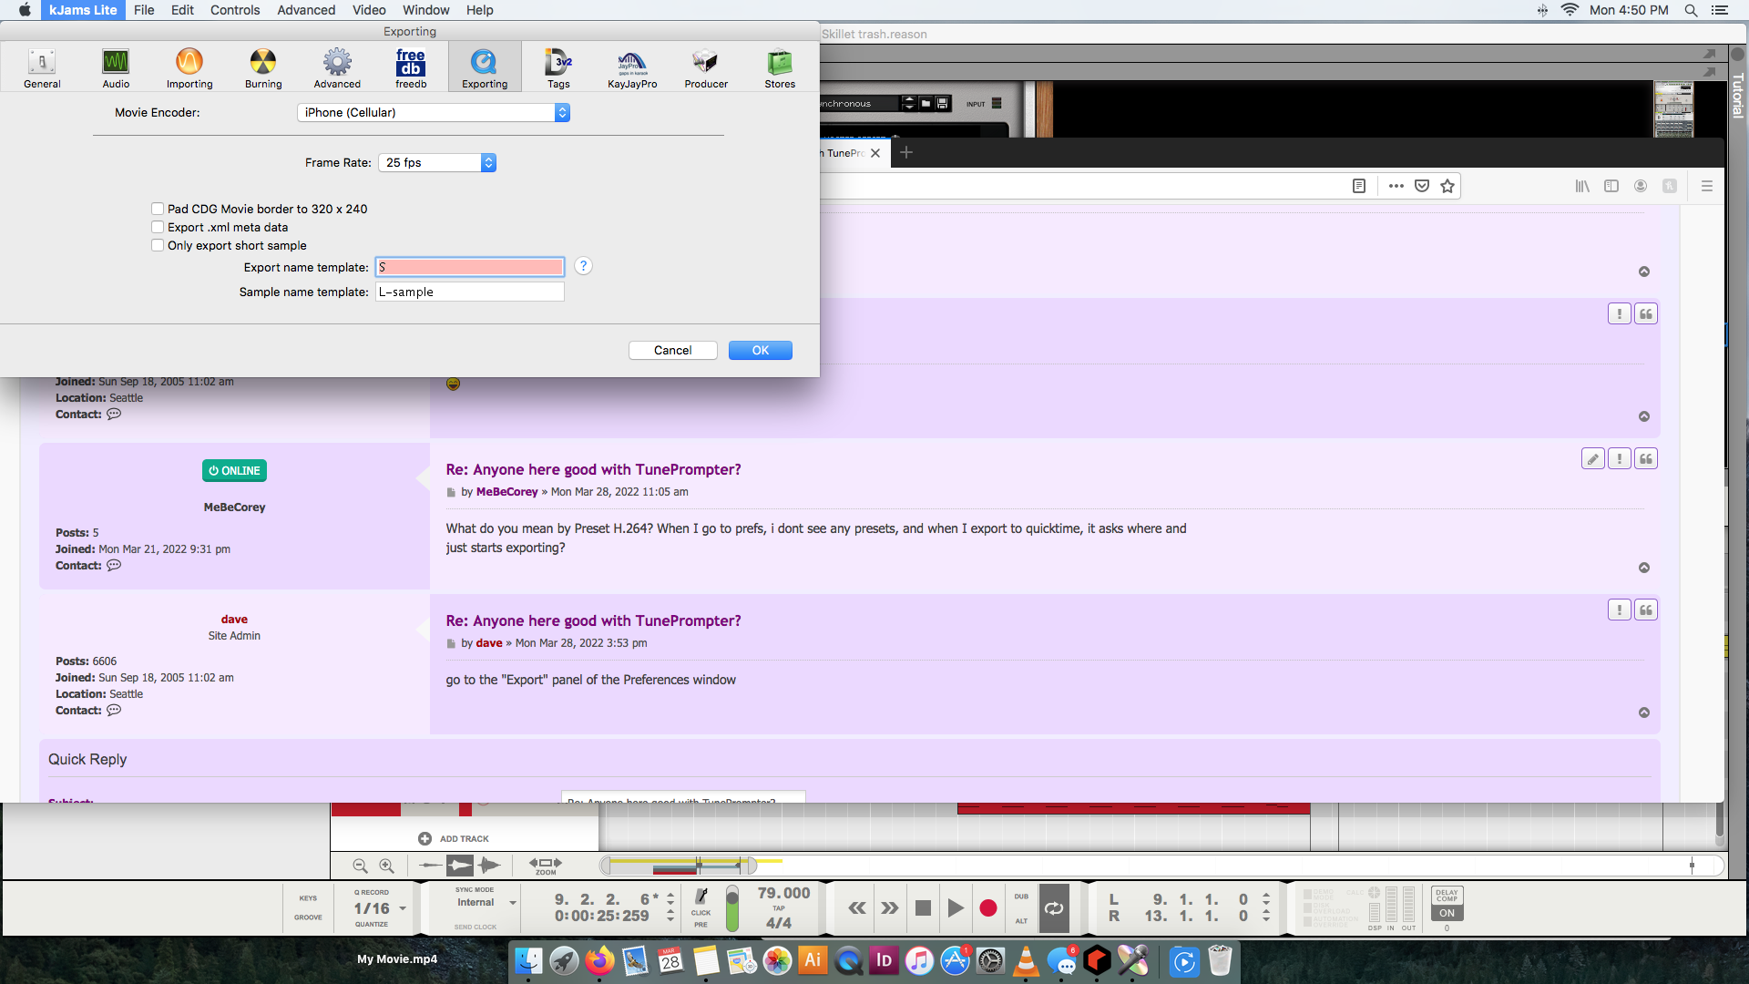Enable Only export short sample
This screenshot has width=1749, height=984.
[x=158, y=245]
